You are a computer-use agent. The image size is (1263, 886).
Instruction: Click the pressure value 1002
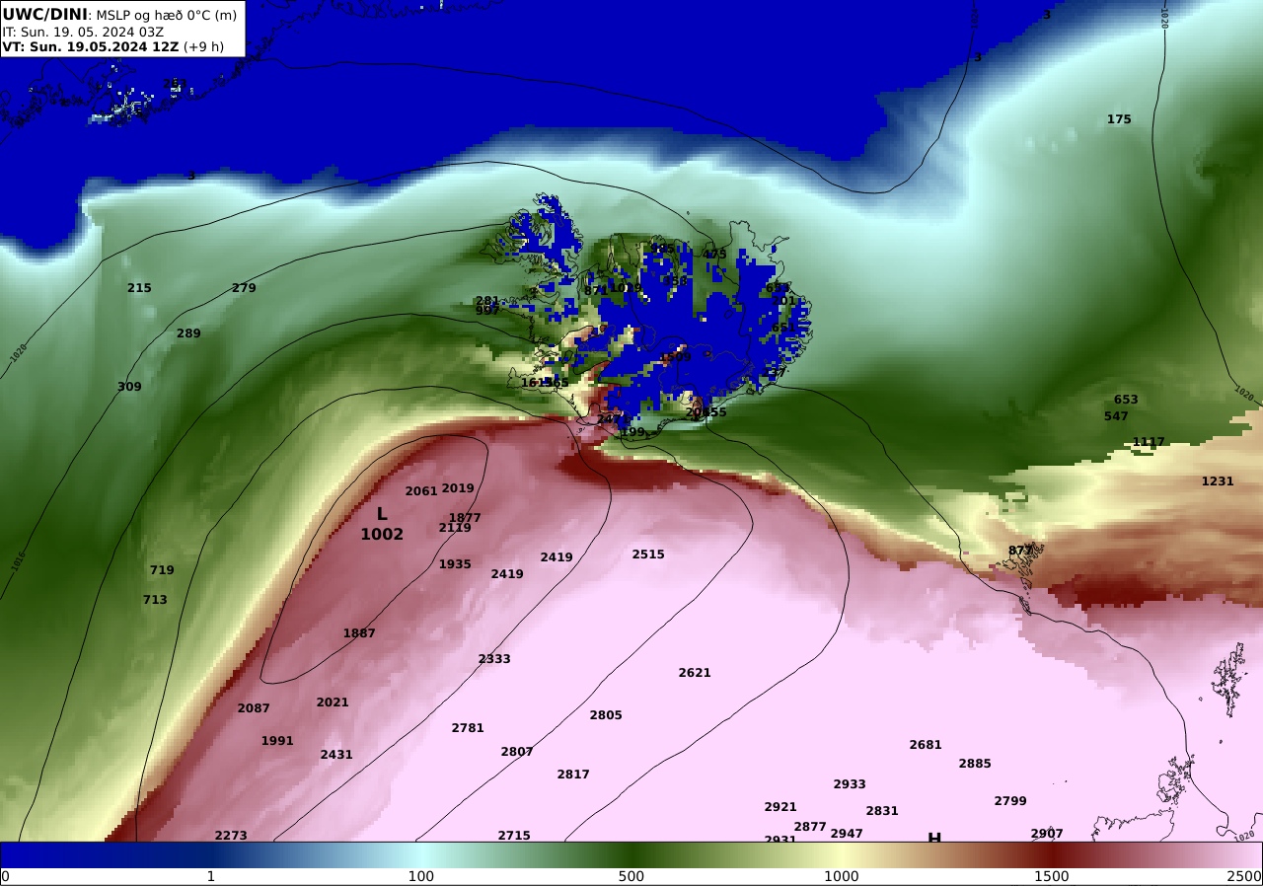tap(382, 535)
